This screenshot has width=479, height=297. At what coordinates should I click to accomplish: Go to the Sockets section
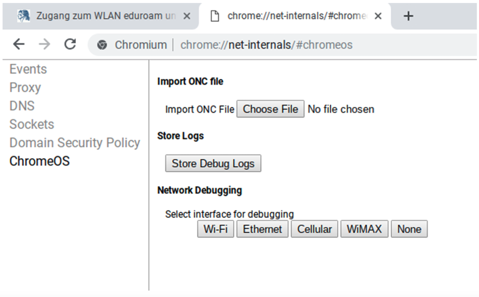pyautogui.click(x=32, y=124)
